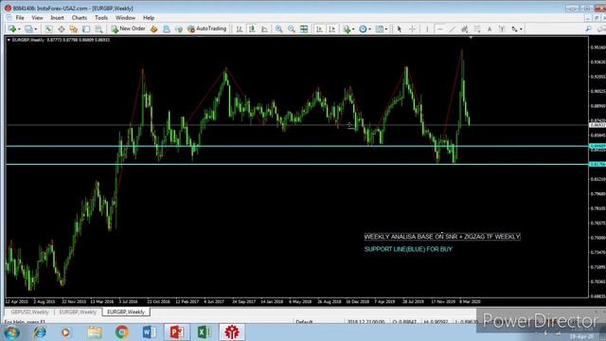Tile chart windows using the grid icon
The image size is (606, 341).
[304, 29]
